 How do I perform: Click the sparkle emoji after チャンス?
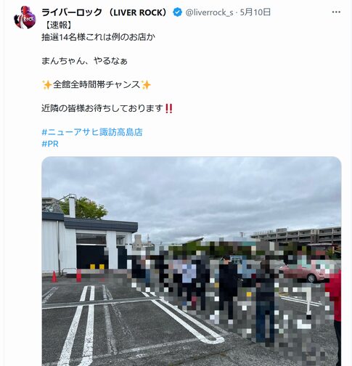point(146,85)
